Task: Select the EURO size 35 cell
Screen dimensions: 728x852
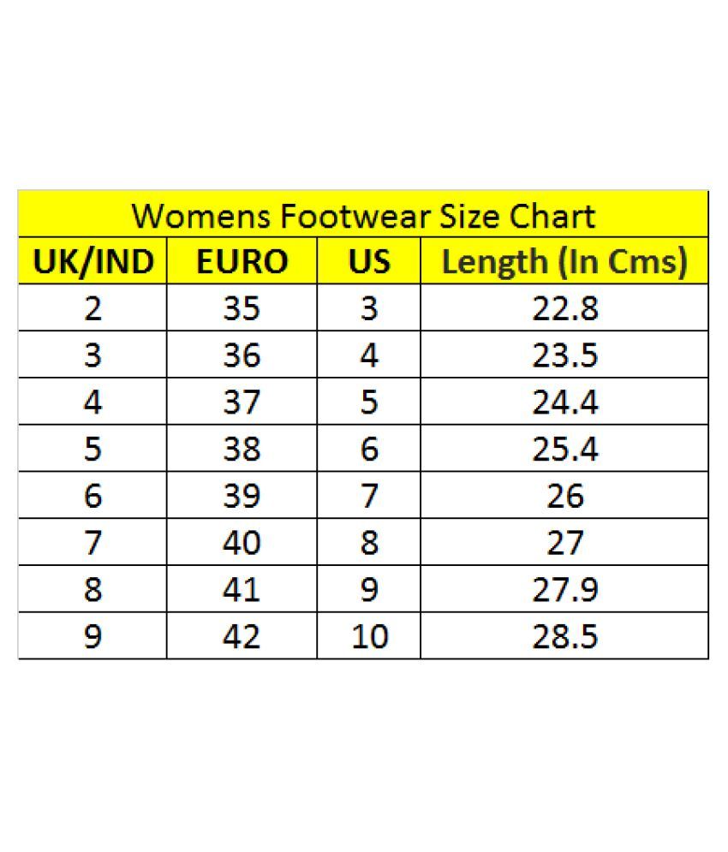Action: [x=242, y=308]
